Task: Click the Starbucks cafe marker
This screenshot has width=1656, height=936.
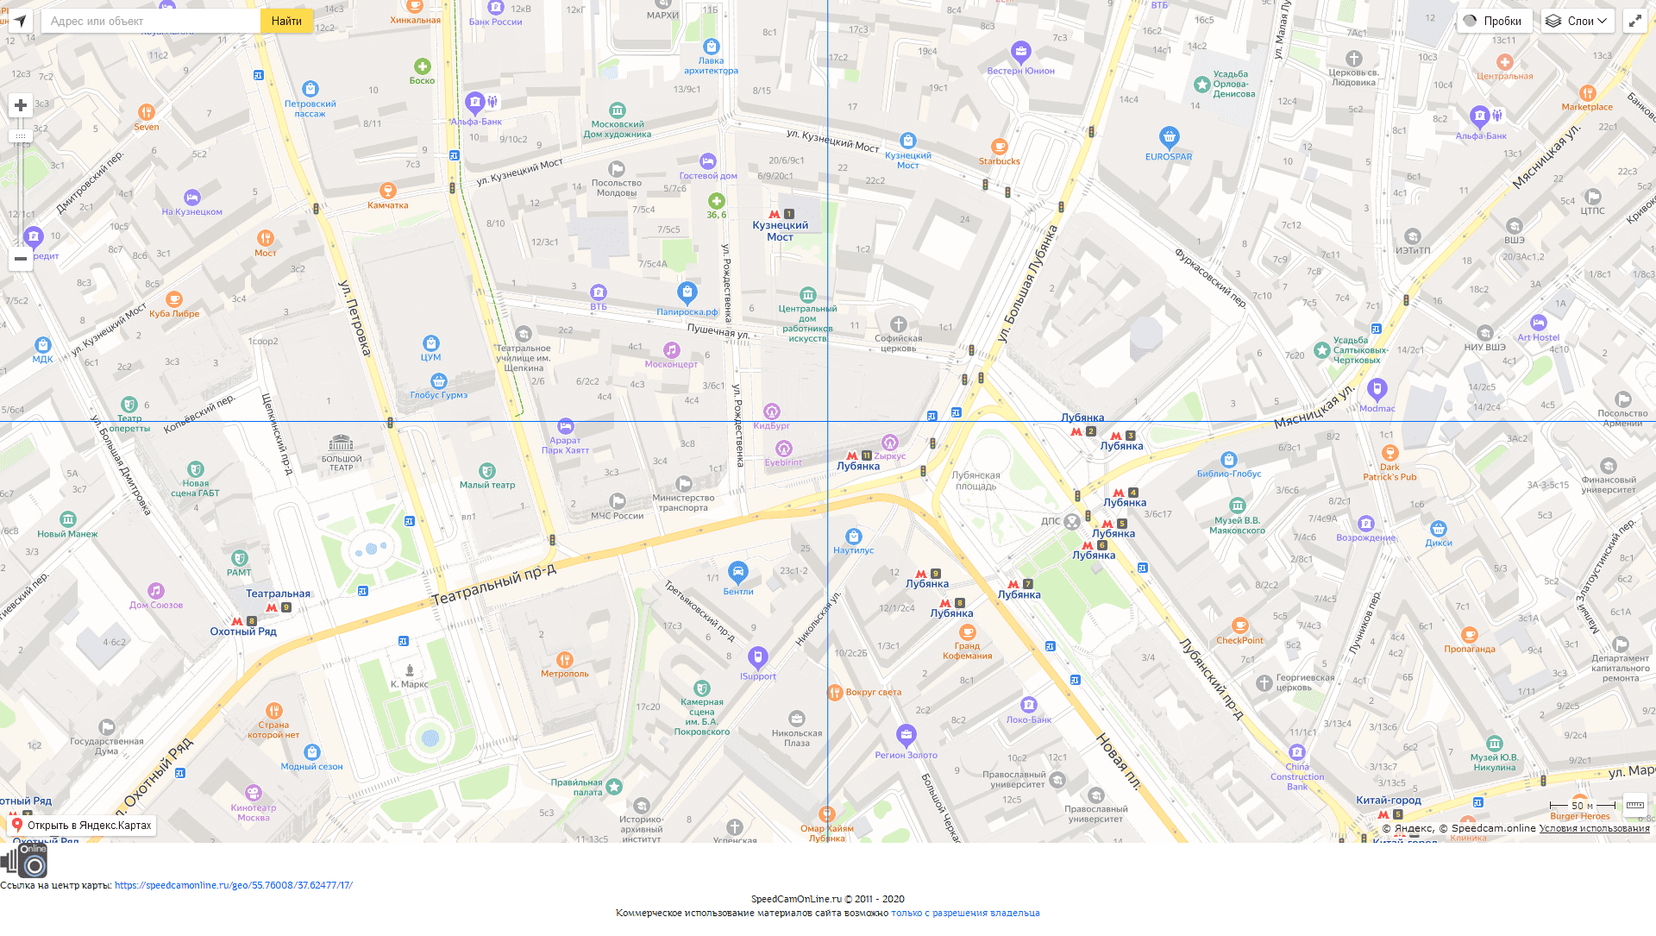Action: pyautogui.click(x=999, y=147)
